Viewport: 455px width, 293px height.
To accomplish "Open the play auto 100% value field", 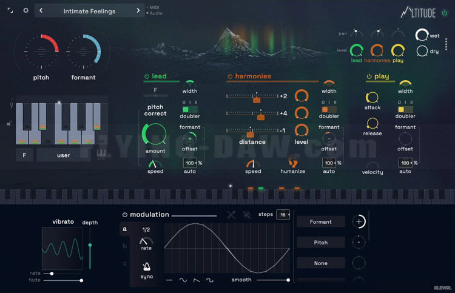I will 405,163.
